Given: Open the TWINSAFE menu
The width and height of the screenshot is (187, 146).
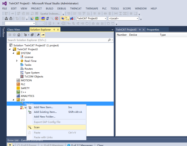Looking at the screenshot, I should pyautogui.click(x=92, y=8).
